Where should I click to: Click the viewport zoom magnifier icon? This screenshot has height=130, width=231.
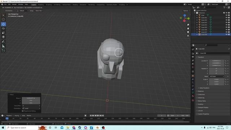point(188,25)
